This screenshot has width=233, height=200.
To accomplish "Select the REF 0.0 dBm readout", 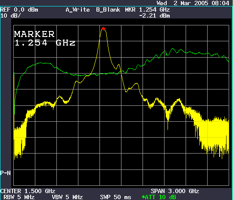I will pos(19,10).
